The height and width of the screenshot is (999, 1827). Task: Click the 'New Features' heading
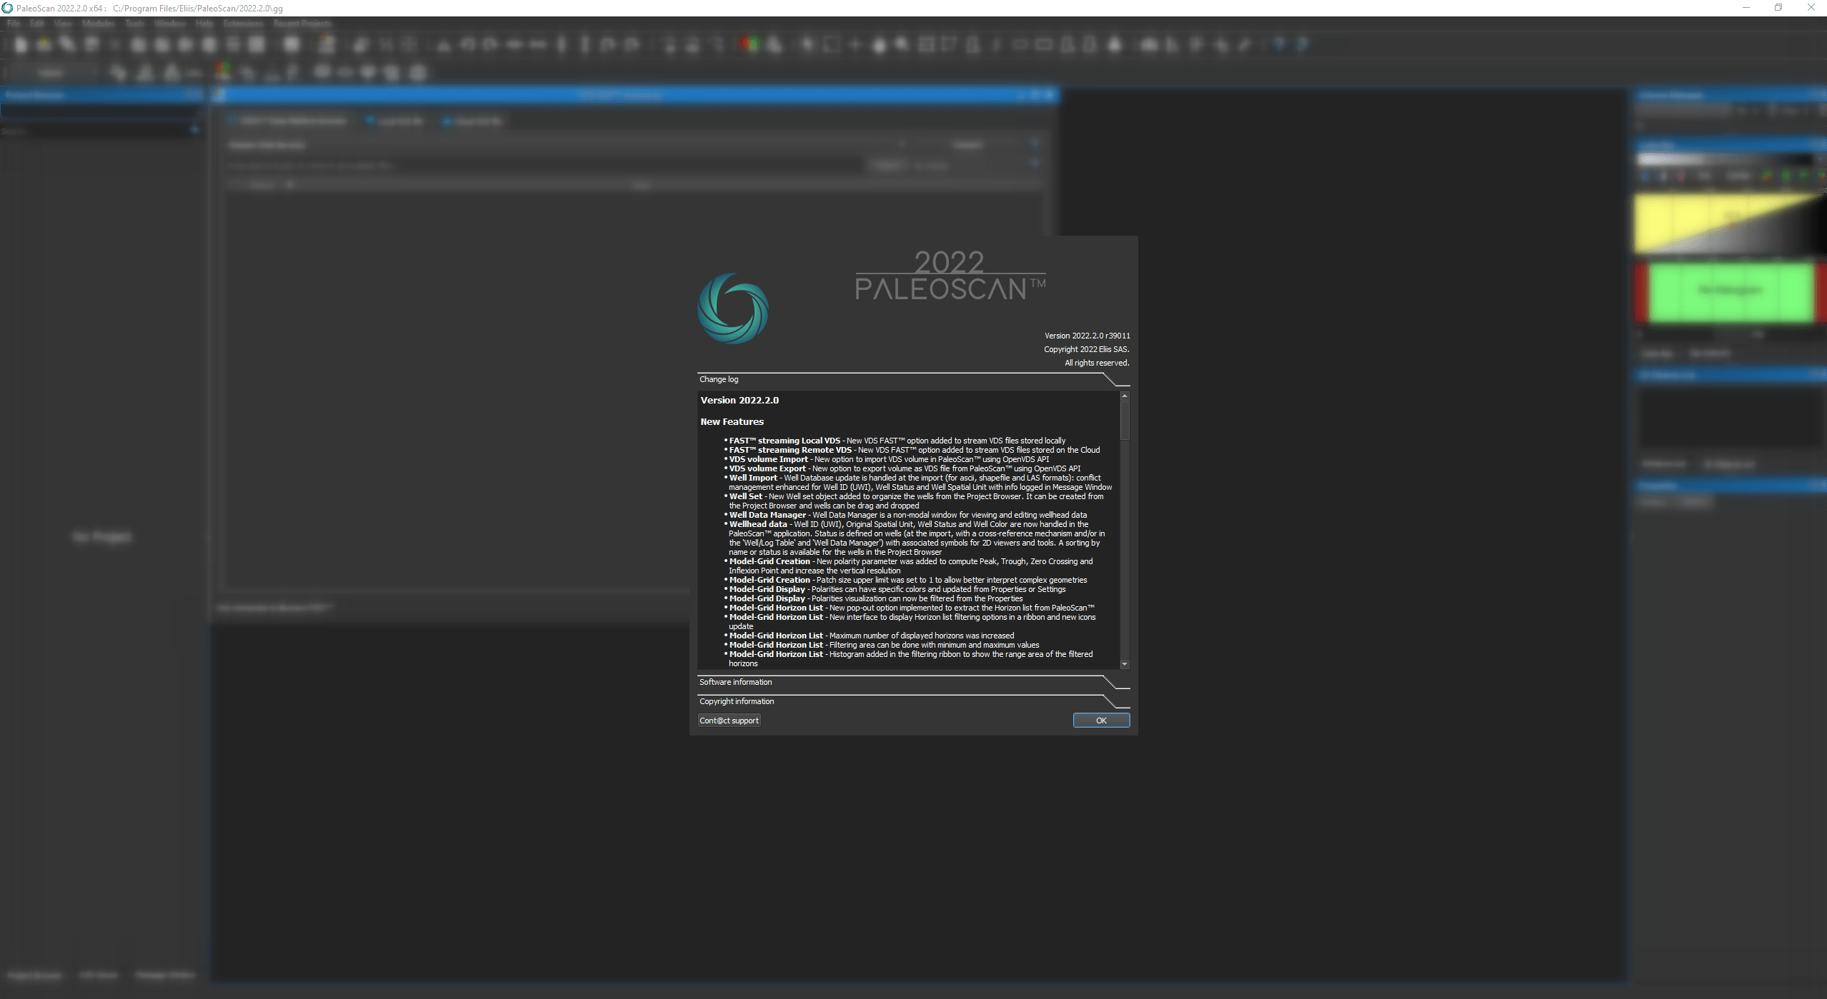click(732, 422)
